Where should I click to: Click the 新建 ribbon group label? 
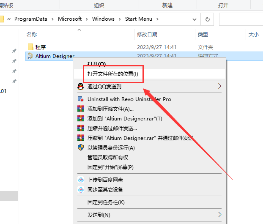point(167,5)
